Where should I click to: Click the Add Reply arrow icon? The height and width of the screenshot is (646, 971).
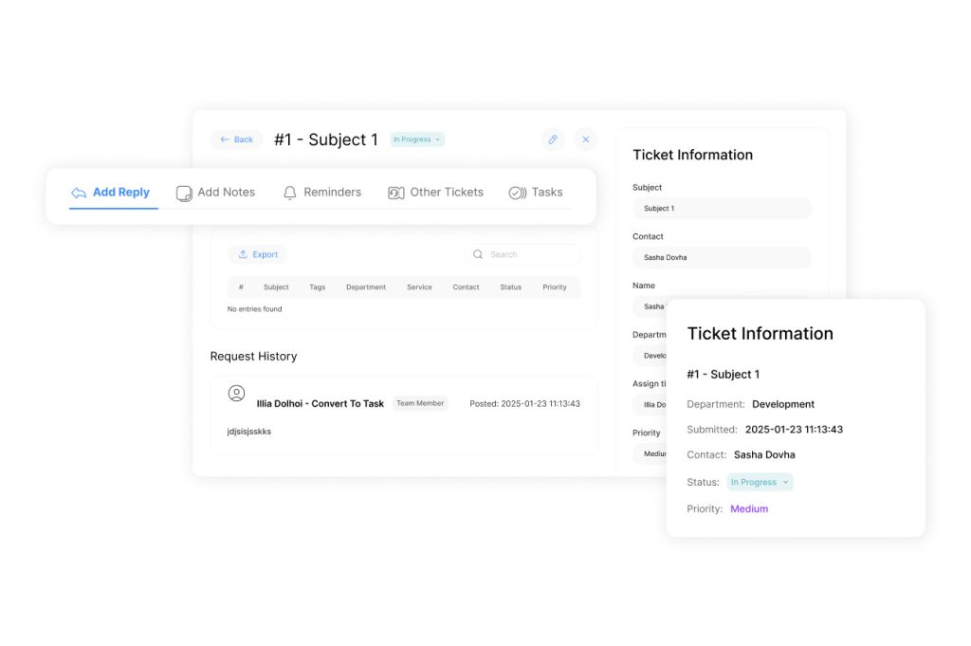click(79, 193)
